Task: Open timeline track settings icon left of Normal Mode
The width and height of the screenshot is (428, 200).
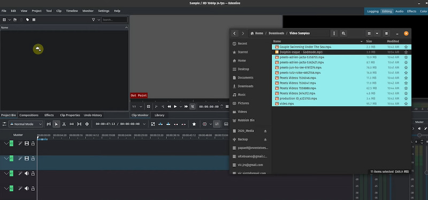Action: pyautogui.click(x=4, y=124)
